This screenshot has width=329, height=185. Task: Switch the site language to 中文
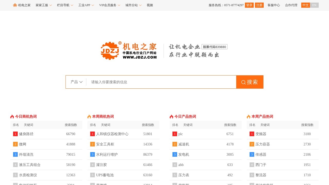[305, 5]
